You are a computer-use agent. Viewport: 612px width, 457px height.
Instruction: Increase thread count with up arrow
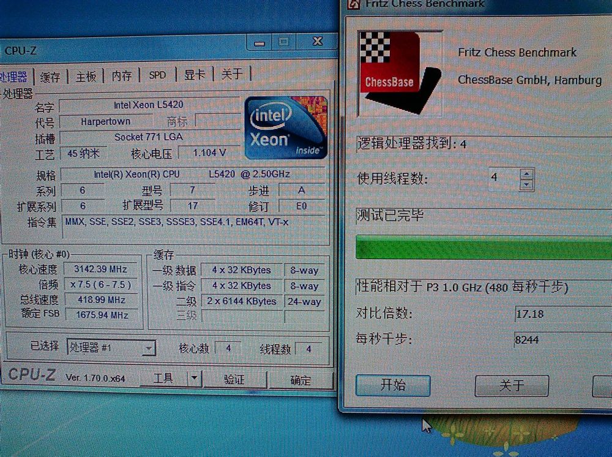pos(527,174)
